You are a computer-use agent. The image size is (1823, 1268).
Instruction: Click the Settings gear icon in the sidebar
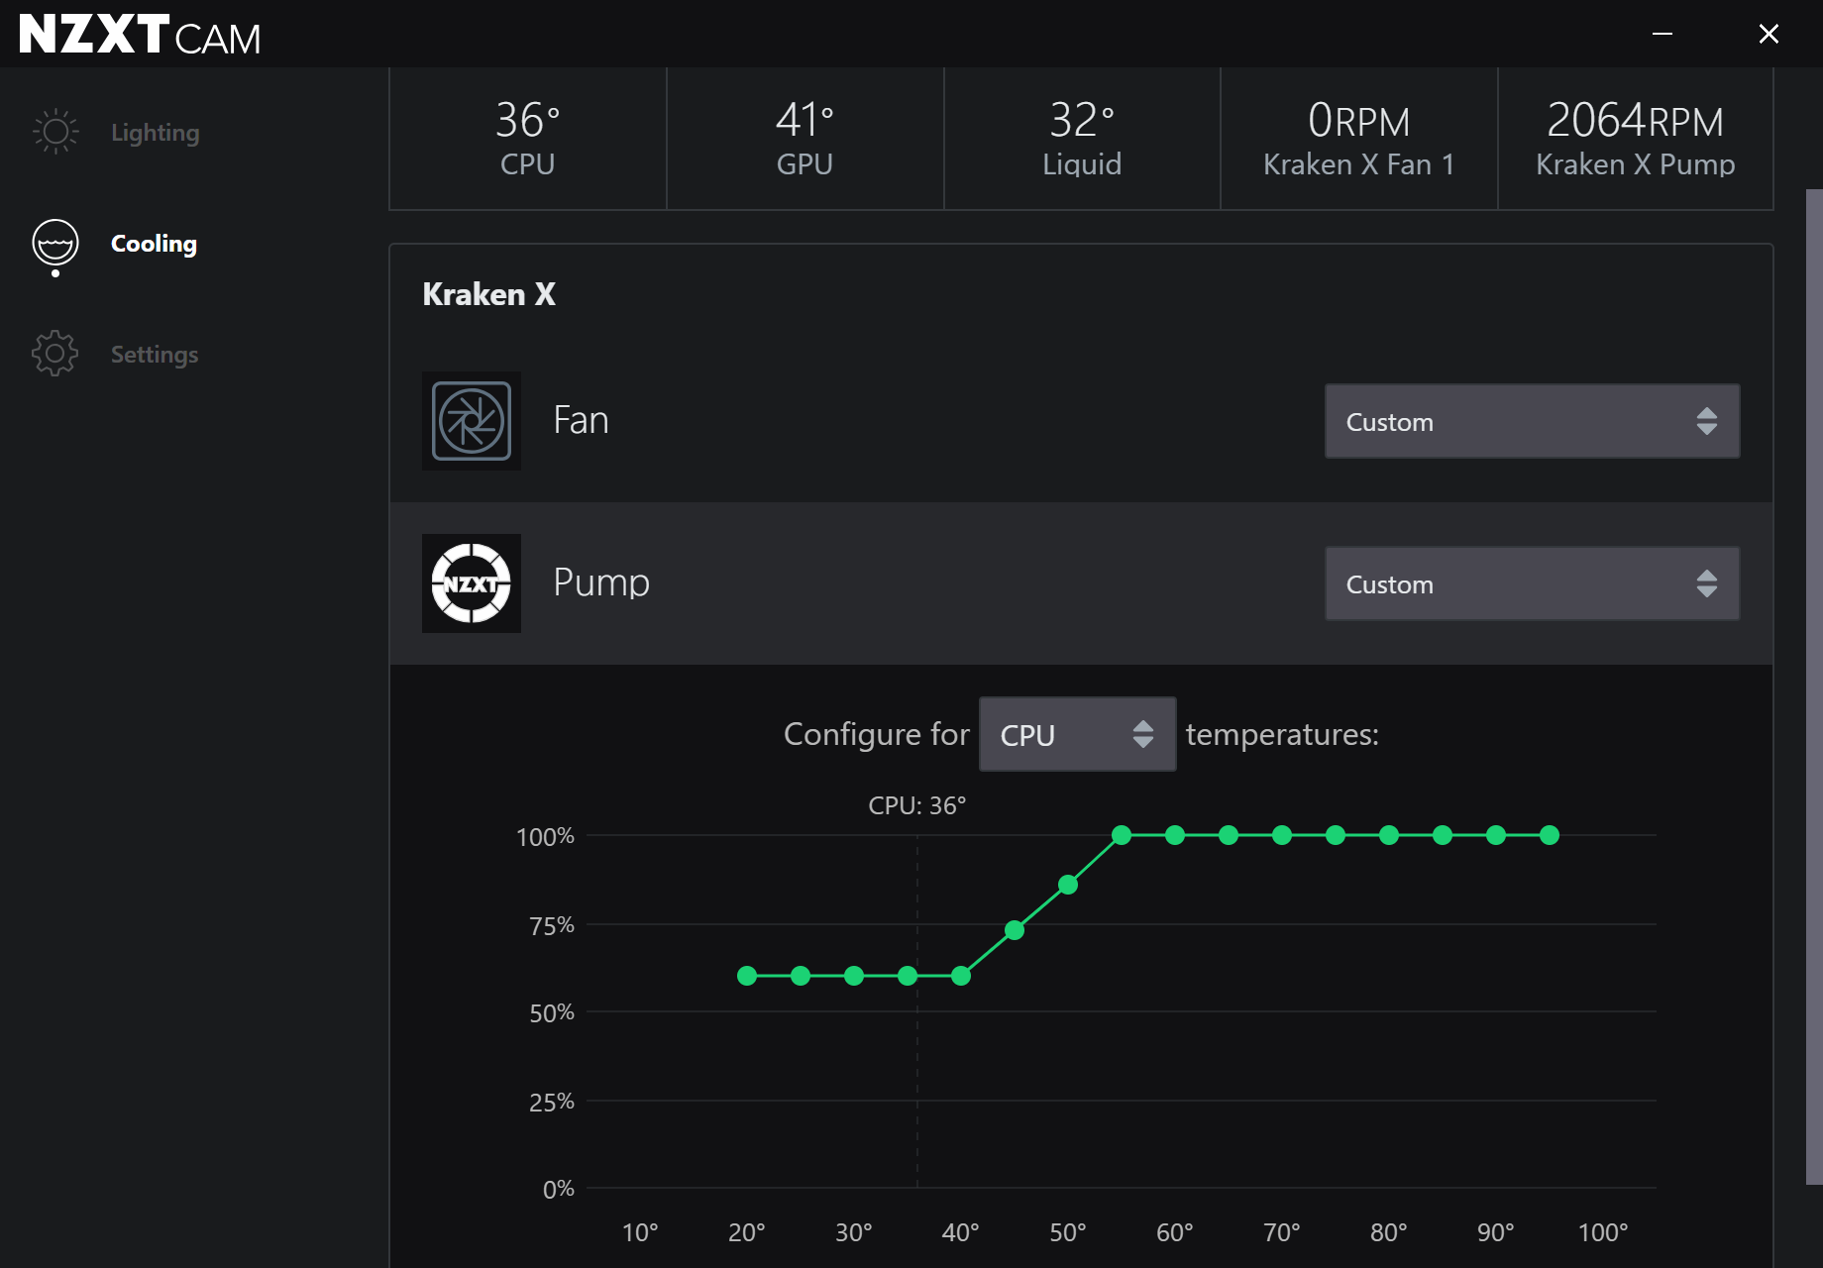click(x=55, y=354)
